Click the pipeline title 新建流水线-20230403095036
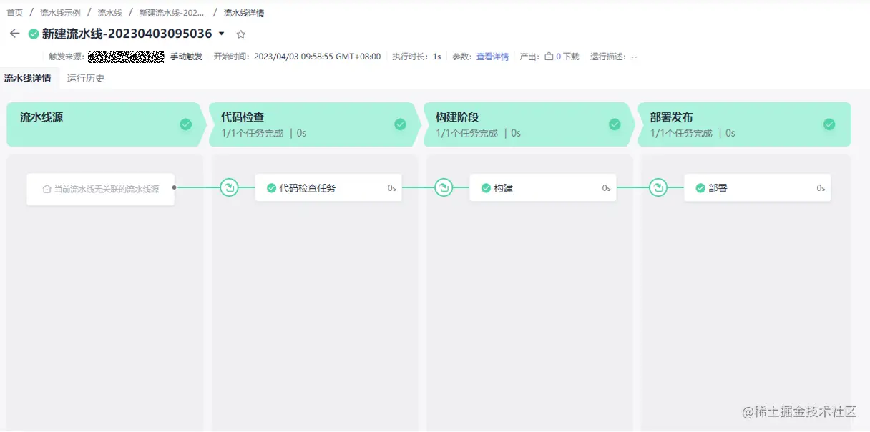Image resolution: width=870 pixels, height=432 pixels. [127, 34]
